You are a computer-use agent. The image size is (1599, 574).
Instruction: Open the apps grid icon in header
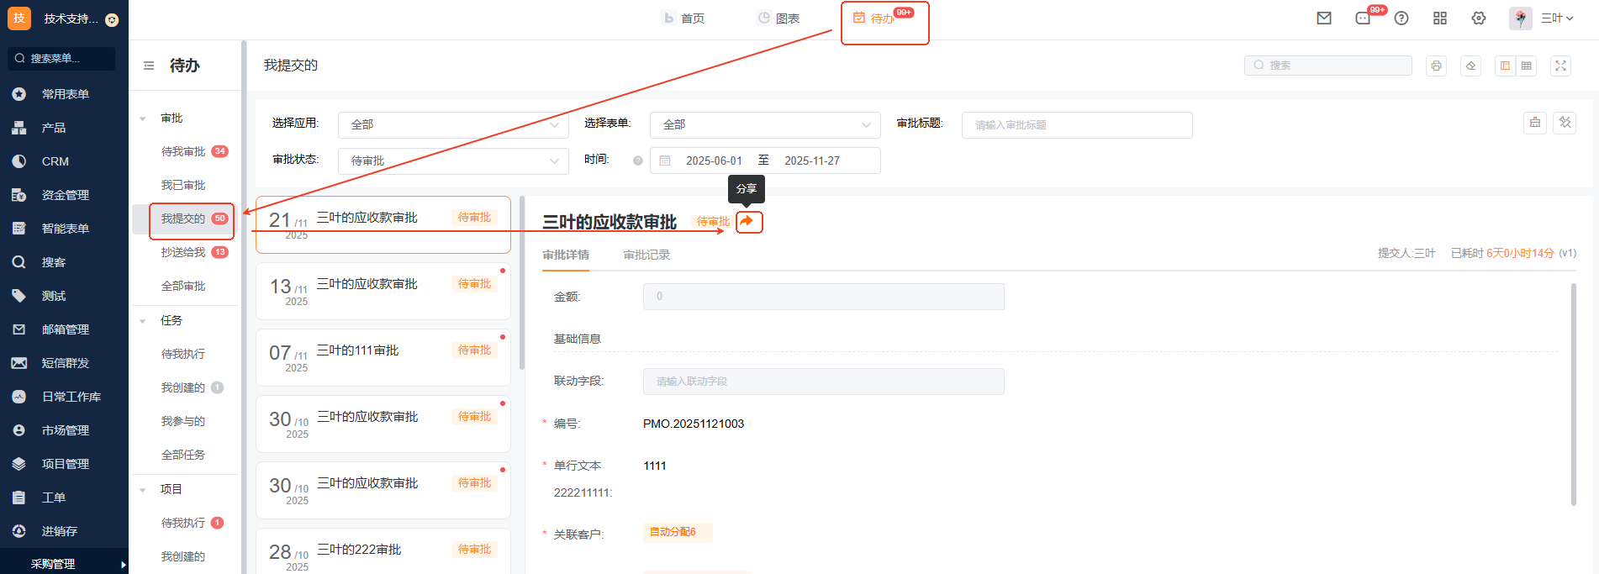click(1440, 18)
